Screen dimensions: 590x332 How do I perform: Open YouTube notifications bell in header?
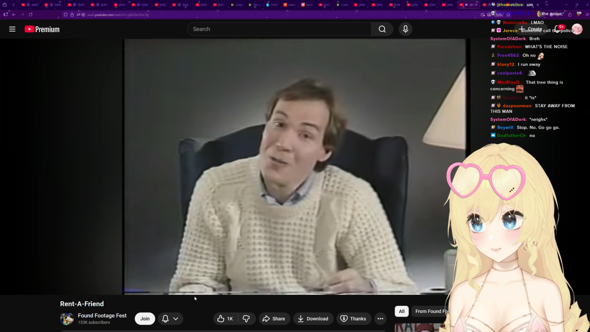[558, 29]
